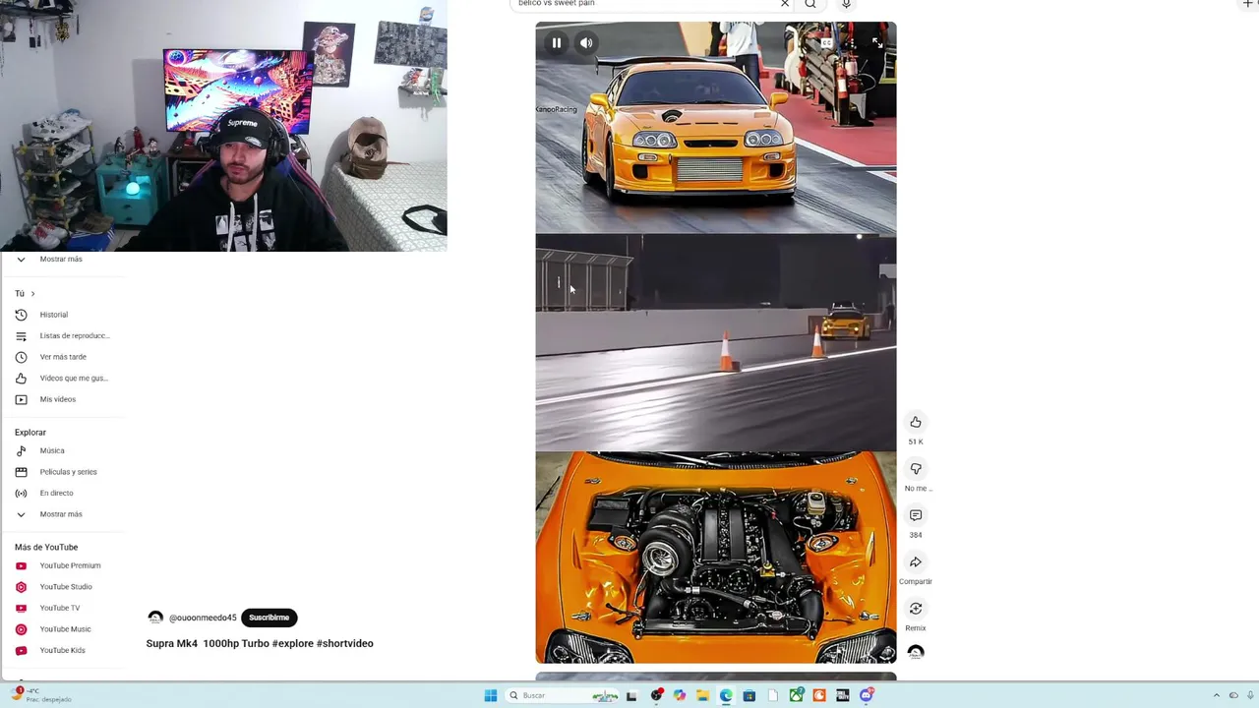Open Discord from the taskbar
This screenshot has height=708, width=1259.
pyautogui.click(x=867, y=695)
